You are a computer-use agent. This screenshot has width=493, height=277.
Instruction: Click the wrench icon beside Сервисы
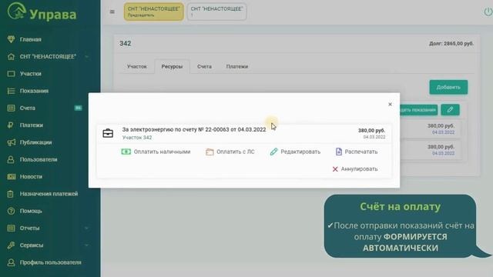(11, 245)
